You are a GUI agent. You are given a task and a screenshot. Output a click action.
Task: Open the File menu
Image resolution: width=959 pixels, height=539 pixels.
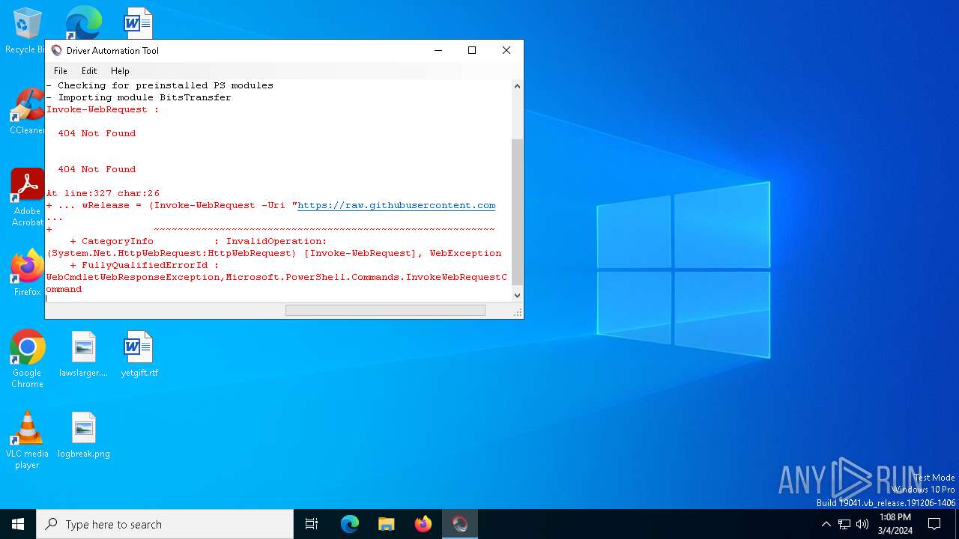point(61,71)
